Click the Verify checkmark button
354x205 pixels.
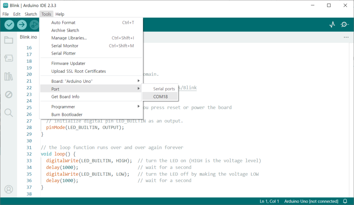[9, 25]
